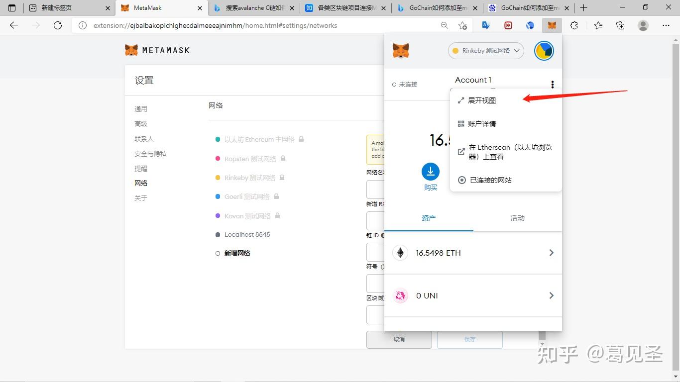Open Connected sites menu entry

coord(506,180)
